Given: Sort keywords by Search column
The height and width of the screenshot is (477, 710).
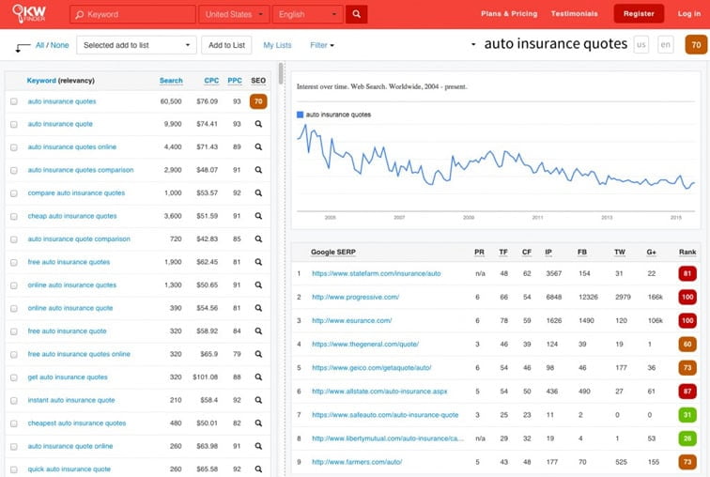Looking at the screenshot, I should 171,81.
